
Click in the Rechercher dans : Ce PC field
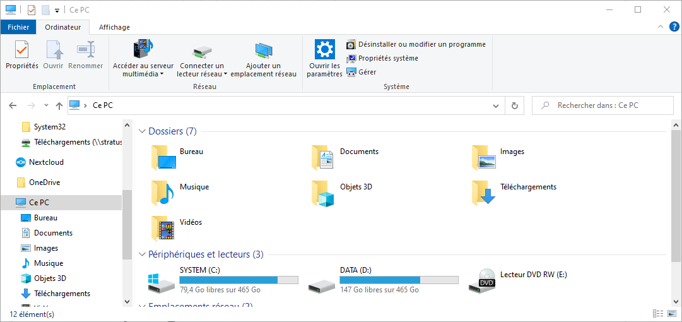[x=606, y=106]
